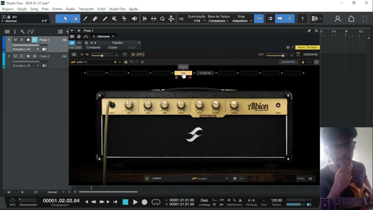Open the Transporte menu
The height and width of the screenshot is (210, 373).
pos(86,9)
